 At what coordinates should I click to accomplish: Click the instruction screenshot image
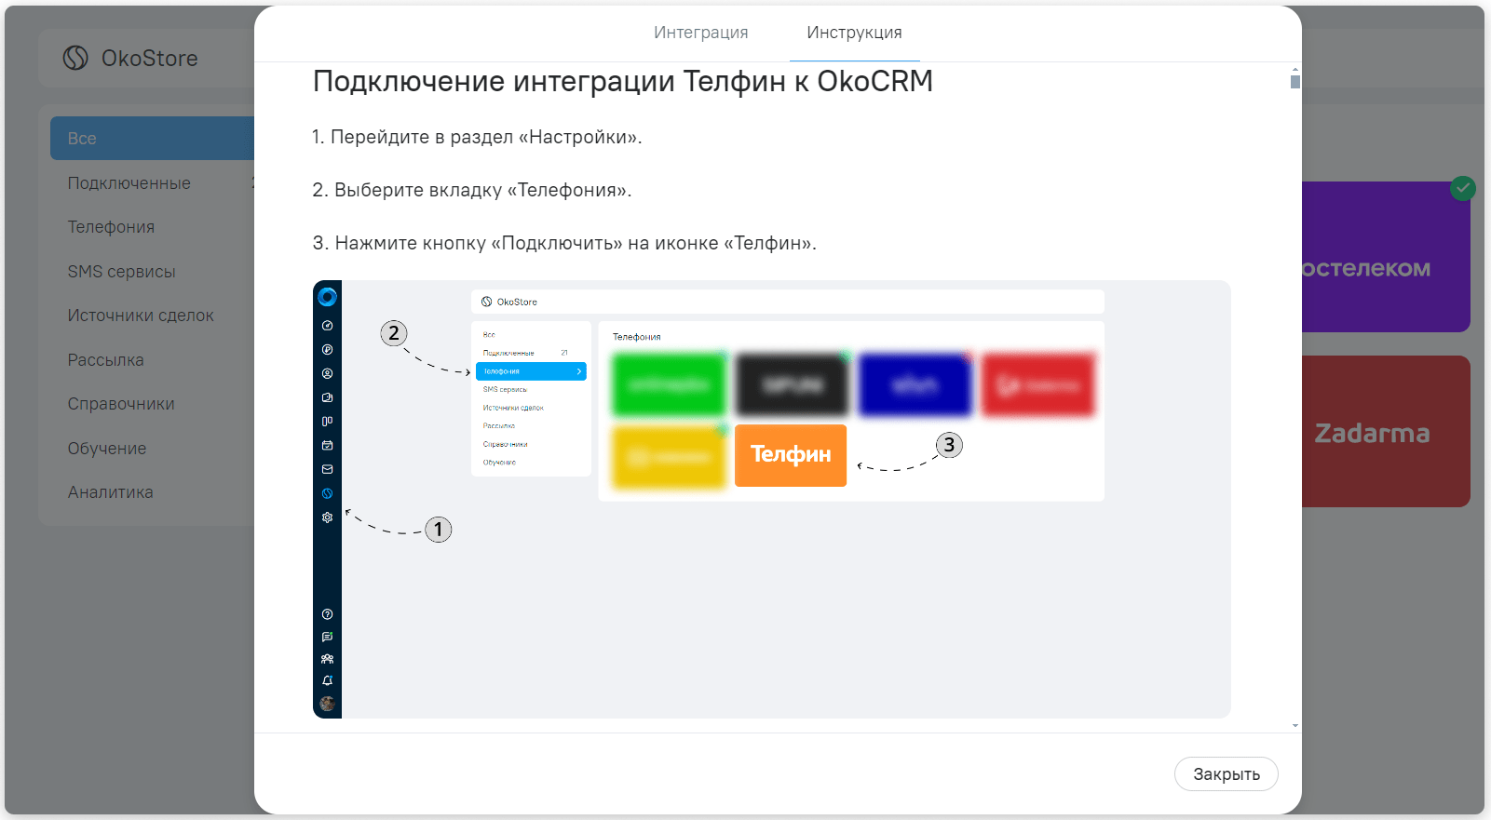click(771, 499)
